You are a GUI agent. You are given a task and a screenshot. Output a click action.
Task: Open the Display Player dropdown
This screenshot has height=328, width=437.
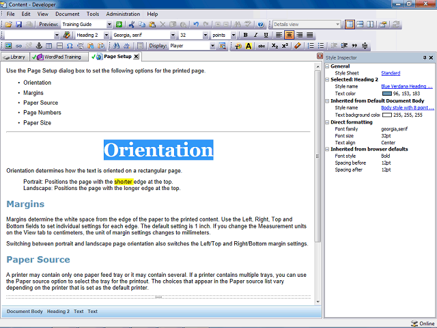click(212, 46)
